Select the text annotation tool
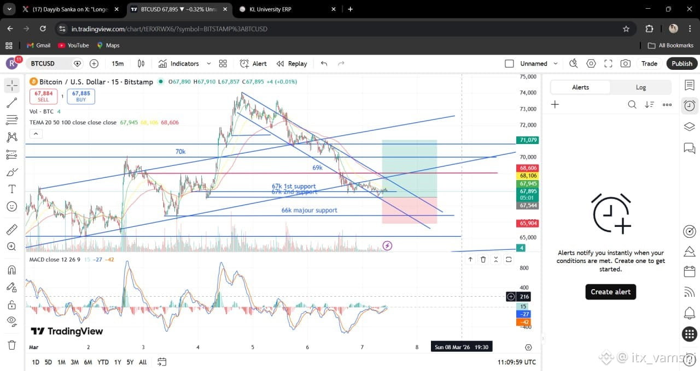700x371 pixels. click(x=12, y=189)
